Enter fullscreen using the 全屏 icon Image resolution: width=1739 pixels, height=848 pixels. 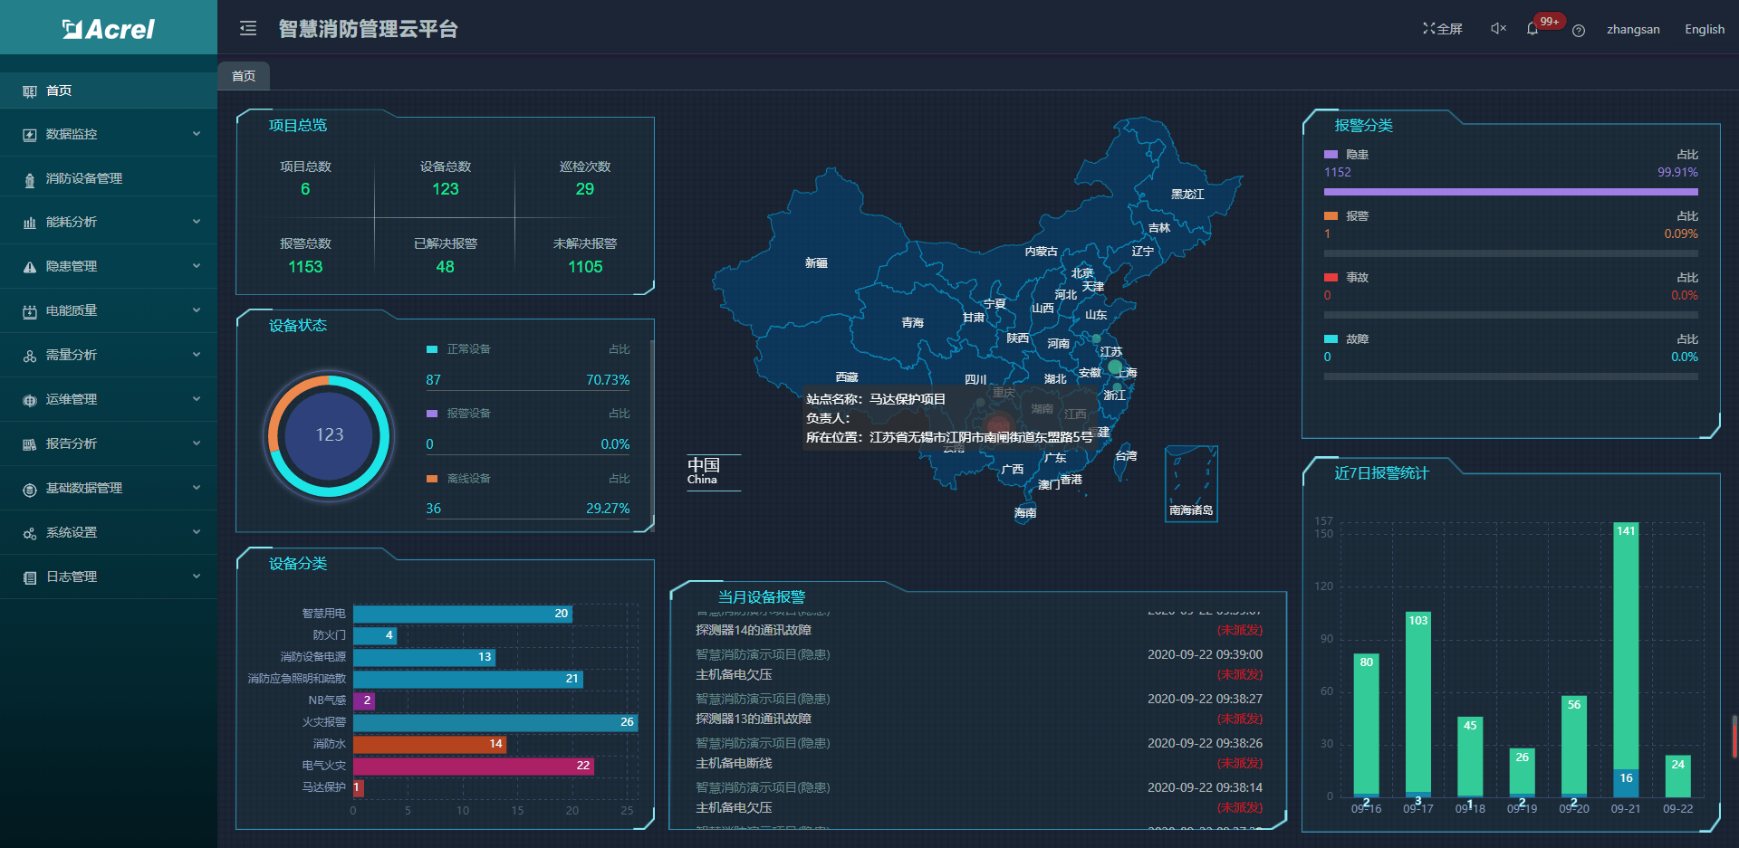1442,28
